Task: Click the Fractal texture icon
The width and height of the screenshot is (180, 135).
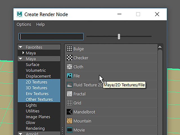Action: tap(69, 94)
